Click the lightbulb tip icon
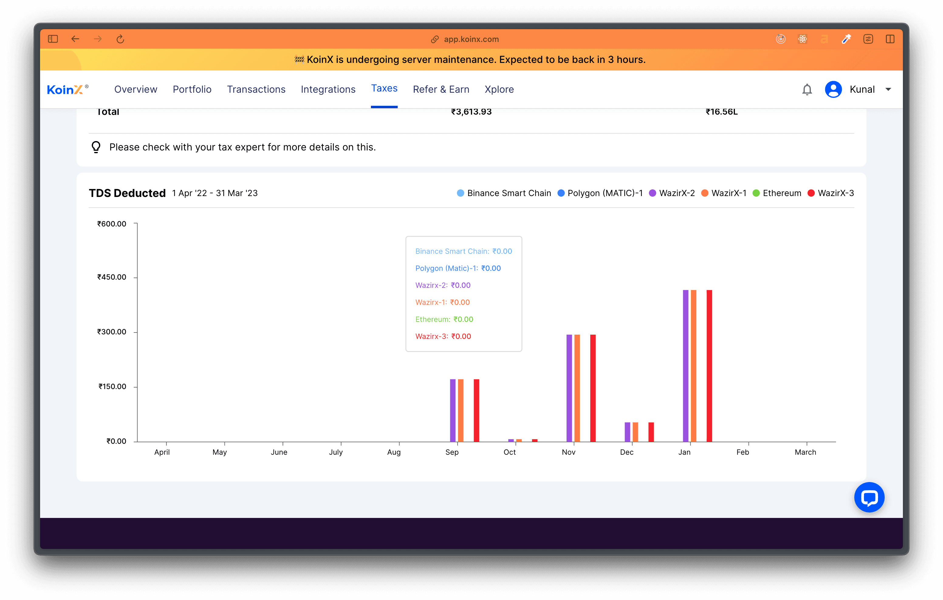Screen dimensions: 943x600 (x=96, y=147)
